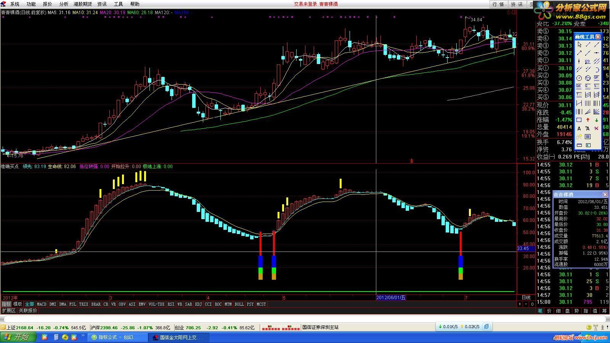Viewport: 610px width, 343px height.
Task: Select the Gann fan lines tool
Action: point(597,111)
